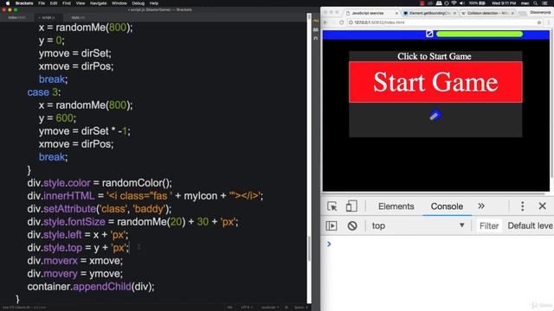Click the code line 'container.appendChild(div);'
This screenshot has height=311, width=554.
tap(91, 287)
